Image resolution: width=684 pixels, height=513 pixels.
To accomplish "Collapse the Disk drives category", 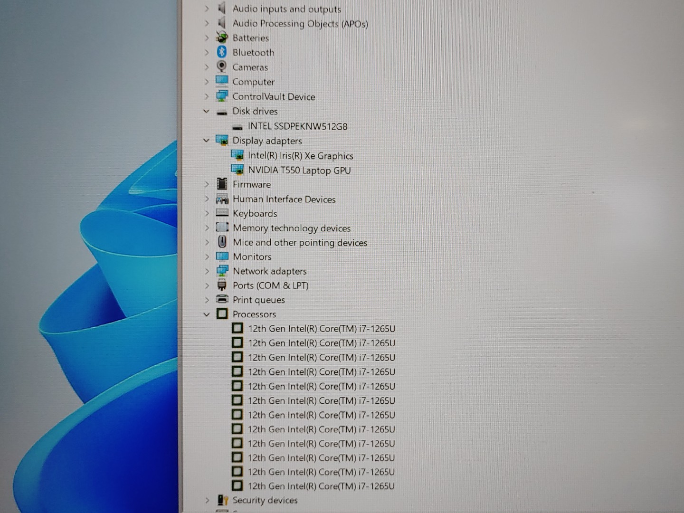I will 207,111.
